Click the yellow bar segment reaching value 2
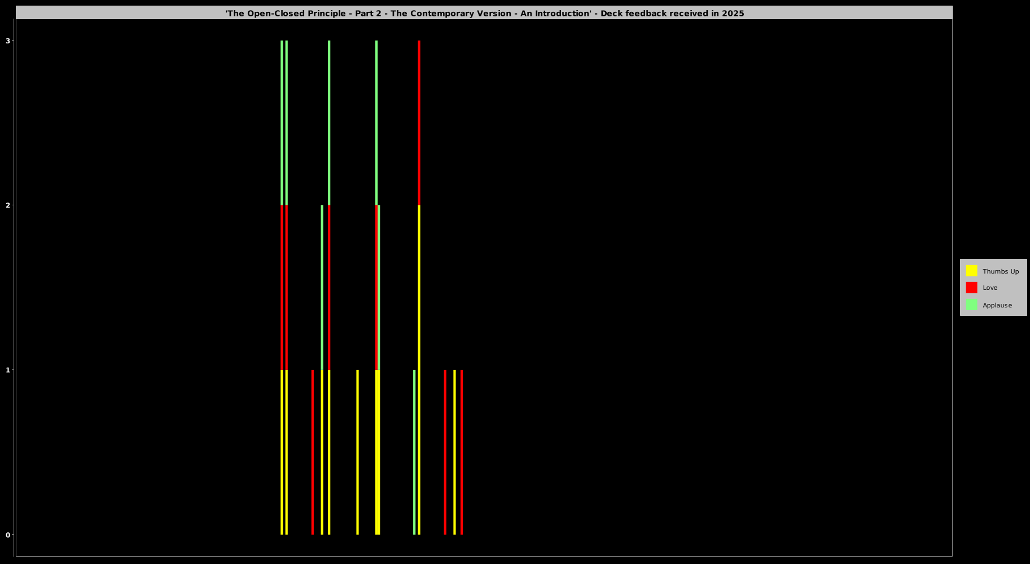Screen dimensions: 1030x564 tap(419, 369)
